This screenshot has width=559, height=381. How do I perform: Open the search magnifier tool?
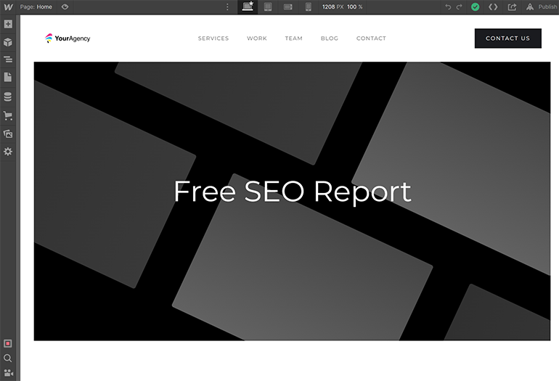[x=8, y=359]
